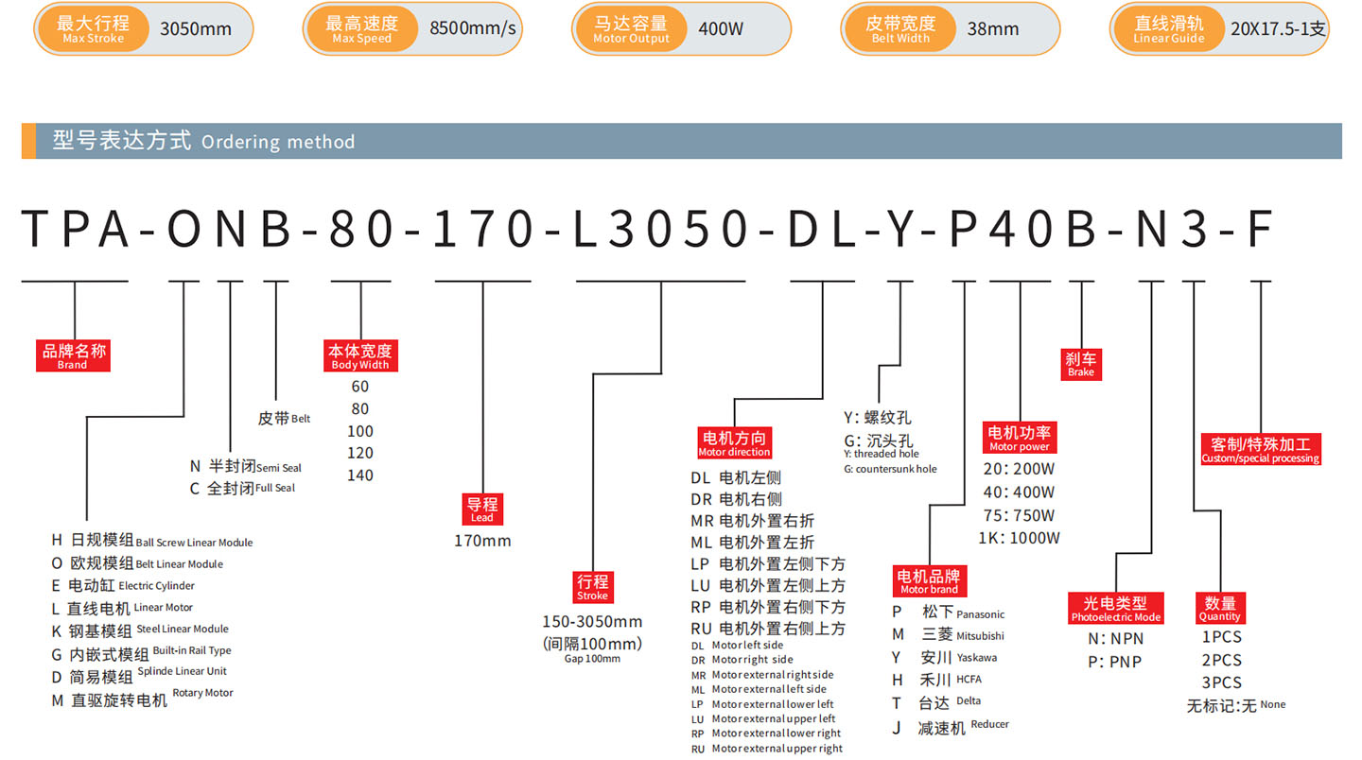Select the G: countersunk hole English line
This screenshot has height=760, width=1362.
pos(890,469)
